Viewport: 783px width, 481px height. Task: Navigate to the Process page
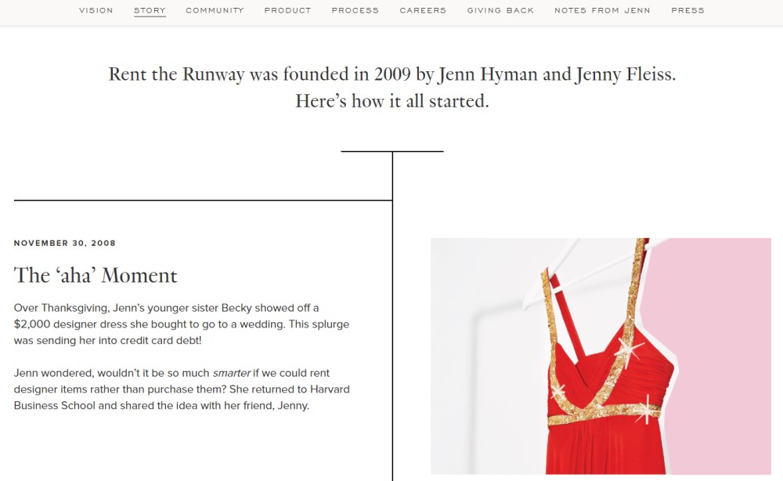(355, 11)
